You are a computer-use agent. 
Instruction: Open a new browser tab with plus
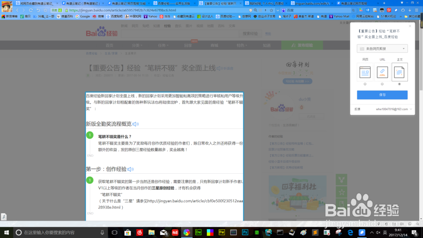384,3
